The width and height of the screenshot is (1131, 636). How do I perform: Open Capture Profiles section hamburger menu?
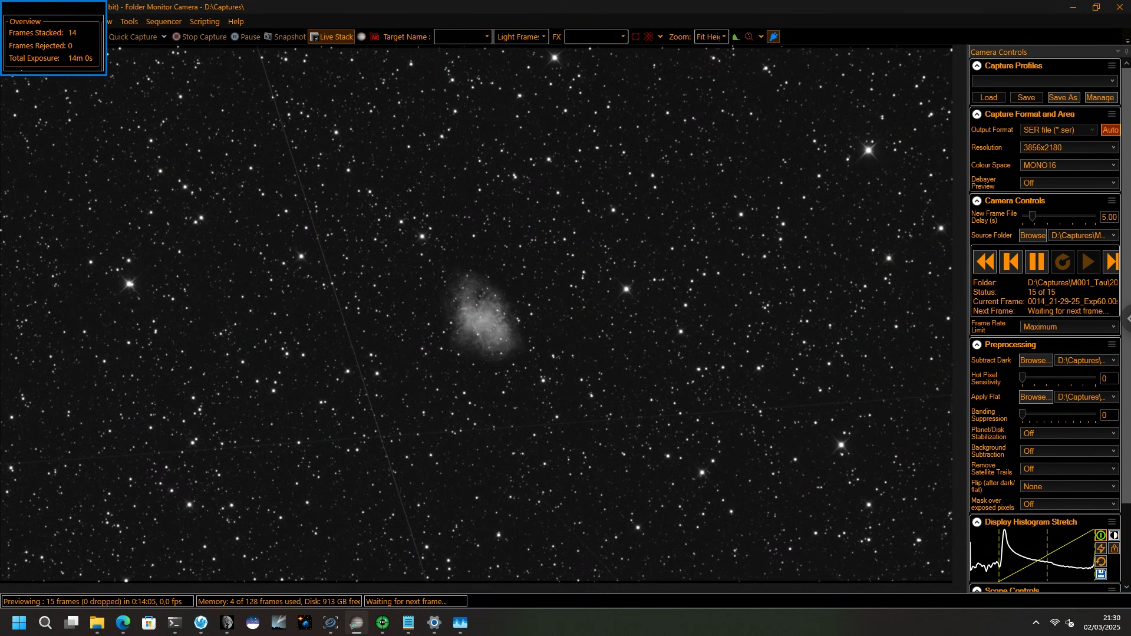[x=1112, y=66]
